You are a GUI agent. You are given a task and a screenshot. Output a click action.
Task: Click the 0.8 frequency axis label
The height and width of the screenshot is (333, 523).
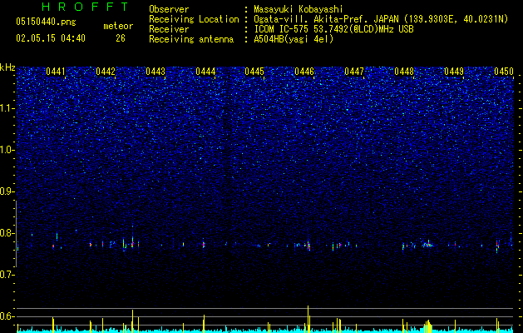coord(7,233)
